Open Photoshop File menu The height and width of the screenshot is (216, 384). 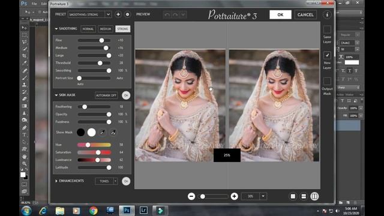tap(34, 4)
